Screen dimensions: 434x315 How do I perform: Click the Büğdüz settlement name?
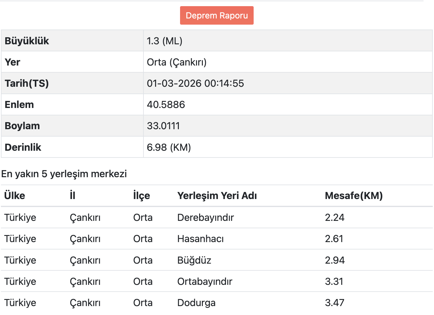point(194,260)
